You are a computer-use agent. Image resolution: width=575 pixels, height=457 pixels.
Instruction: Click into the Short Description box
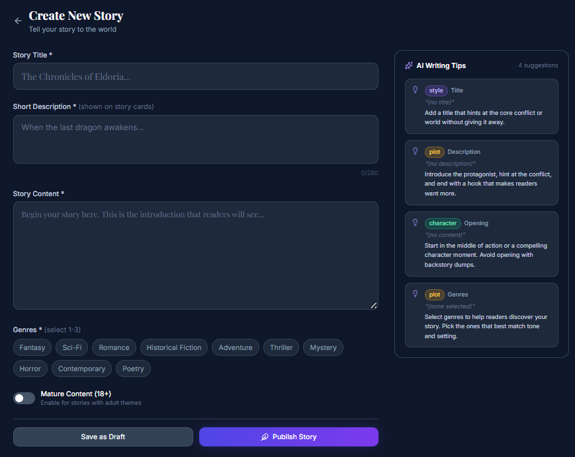click(195, 139)
